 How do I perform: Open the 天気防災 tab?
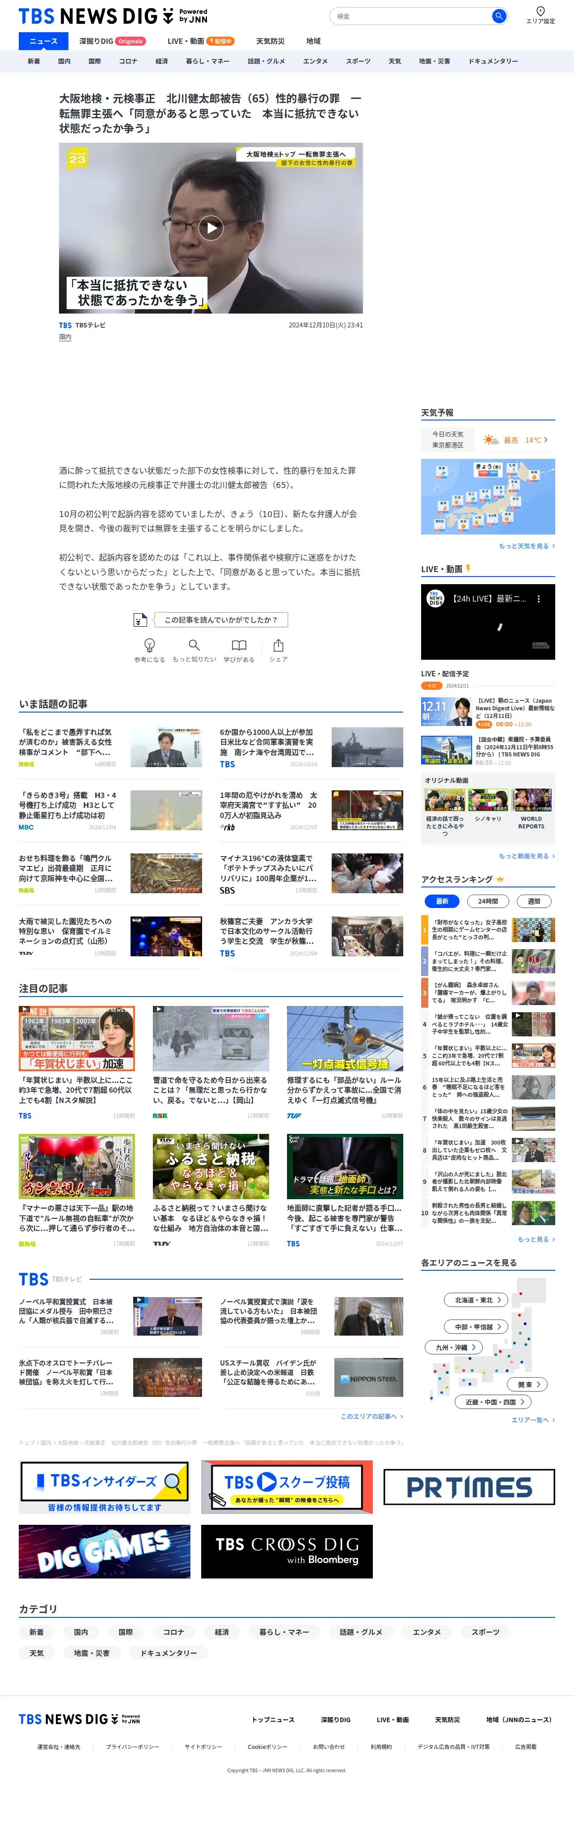coord(270,41)
